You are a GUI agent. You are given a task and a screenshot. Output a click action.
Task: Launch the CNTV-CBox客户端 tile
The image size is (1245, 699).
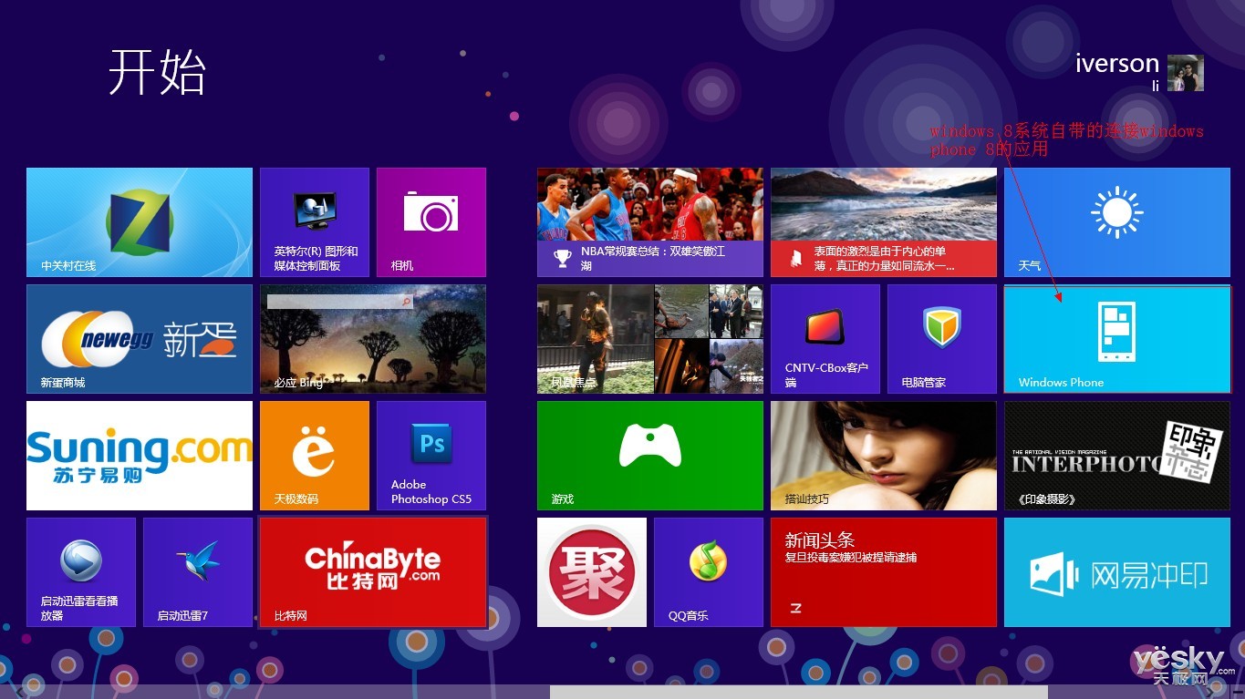click(x=825, y=339)
